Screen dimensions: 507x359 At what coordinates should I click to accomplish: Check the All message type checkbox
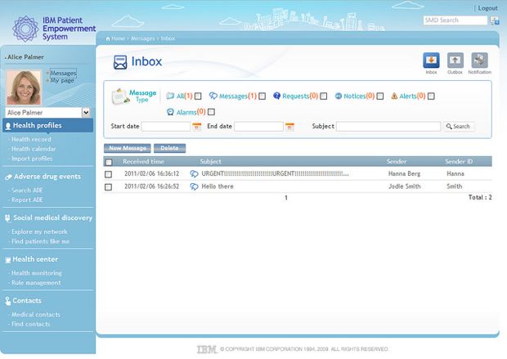[x=198, y=96]
